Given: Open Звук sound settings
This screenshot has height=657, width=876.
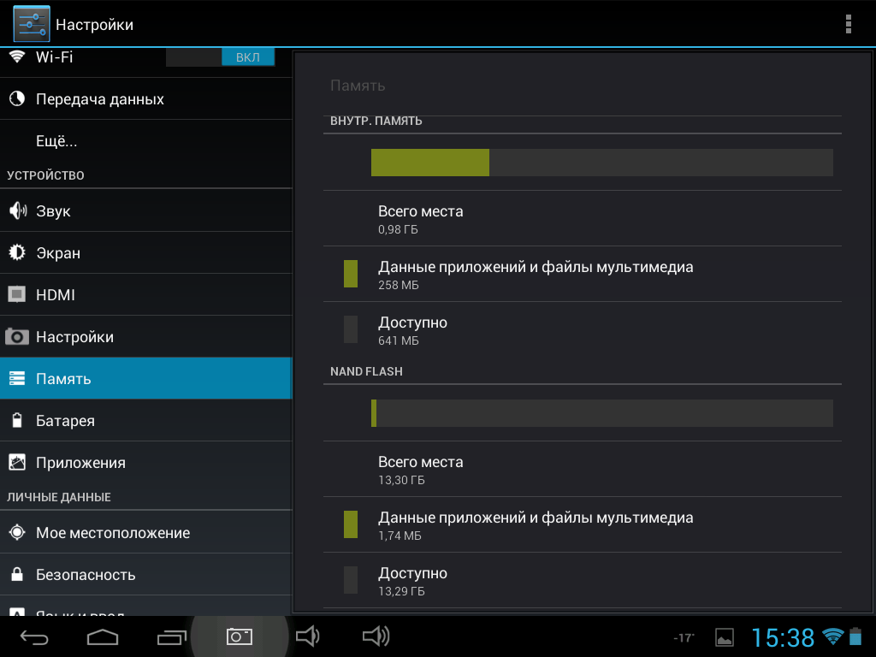Looking at the screenshot, I should [53, 211].
